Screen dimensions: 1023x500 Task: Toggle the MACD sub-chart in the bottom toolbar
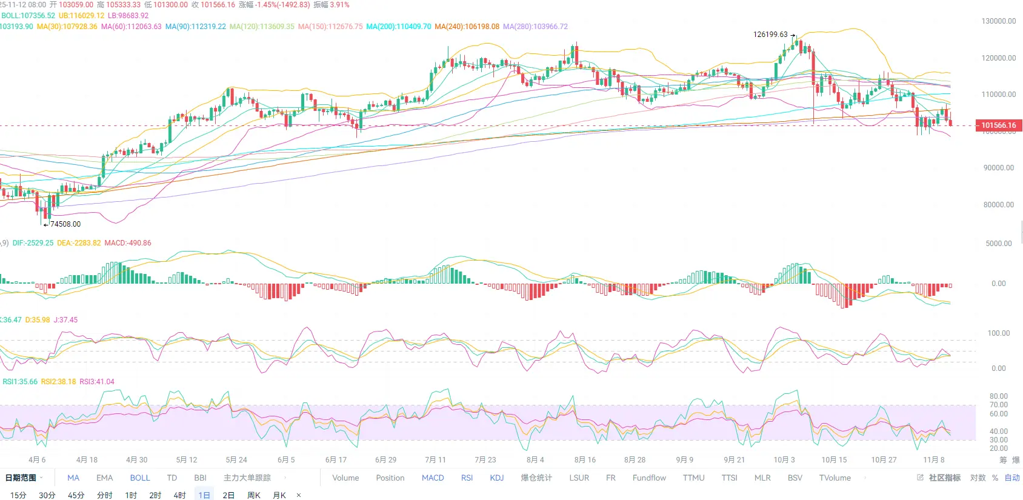(x=433, y=478)
